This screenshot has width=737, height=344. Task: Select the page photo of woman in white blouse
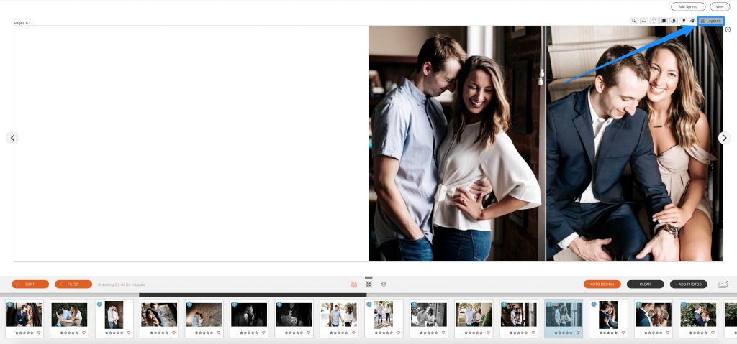pos(456,144)
